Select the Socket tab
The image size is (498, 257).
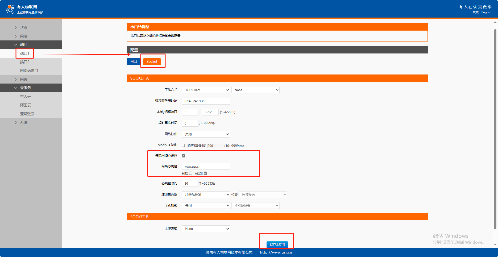(152, 61)
